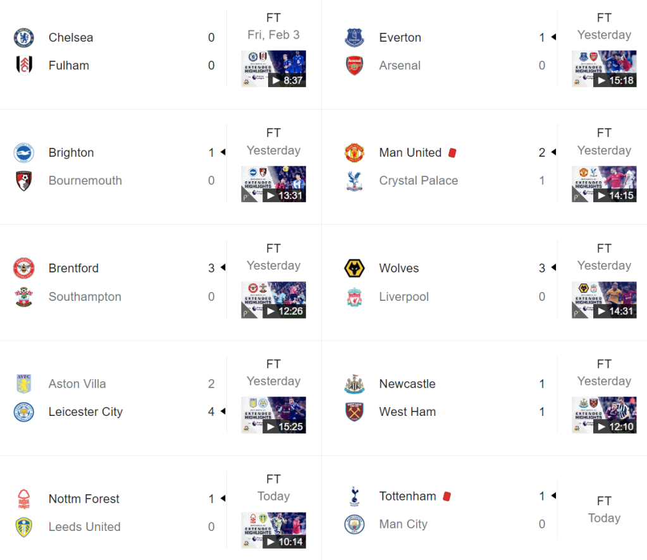
Task: Play Everton vs Arsenal highlights video
Action: 604,68
